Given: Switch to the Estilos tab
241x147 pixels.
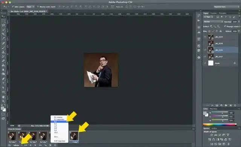Looking at the screenshot, I should coord(214,128).
